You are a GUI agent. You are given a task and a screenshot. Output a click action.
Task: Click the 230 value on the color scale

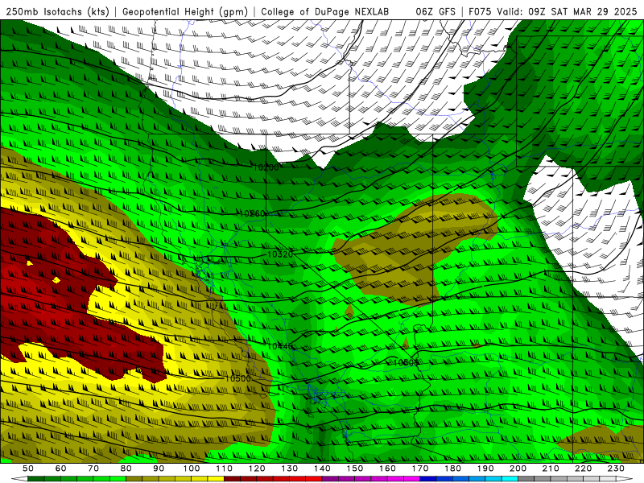tap(616, 469)
